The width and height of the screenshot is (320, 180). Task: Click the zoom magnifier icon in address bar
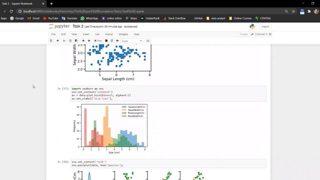[x=286, y=11]
